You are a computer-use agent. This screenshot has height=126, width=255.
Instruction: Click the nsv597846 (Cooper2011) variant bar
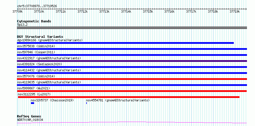tap(132, 55)
